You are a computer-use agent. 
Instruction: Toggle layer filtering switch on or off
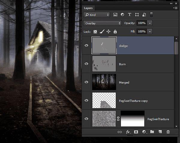pyautogui.click(x=151, y=14)
